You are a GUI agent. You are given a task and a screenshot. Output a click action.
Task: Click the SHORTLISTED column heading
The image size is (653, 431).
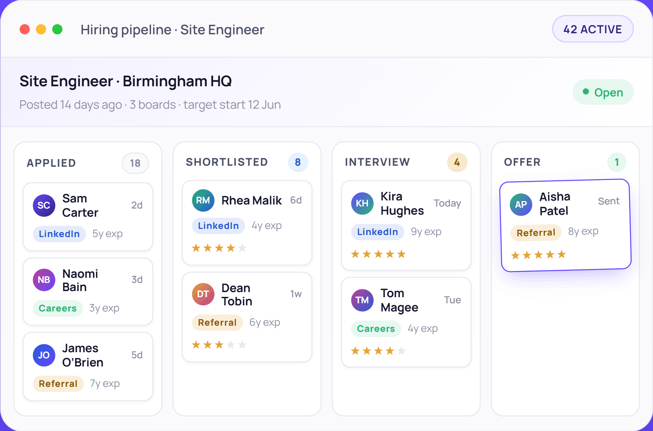227,162
